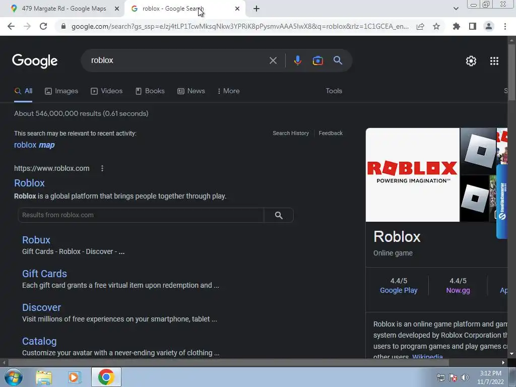Click the horizontal scrollbar thumb
This screenshot has width=516, height=387.
coord(228,363)
